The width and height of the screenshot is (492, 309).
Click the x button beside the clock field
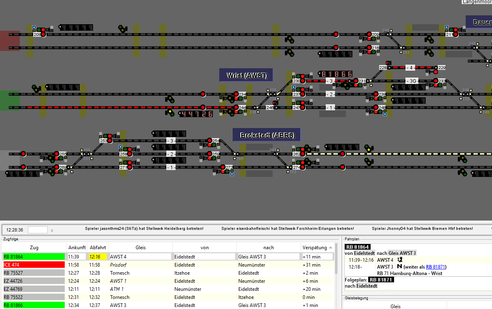point(52,230)
